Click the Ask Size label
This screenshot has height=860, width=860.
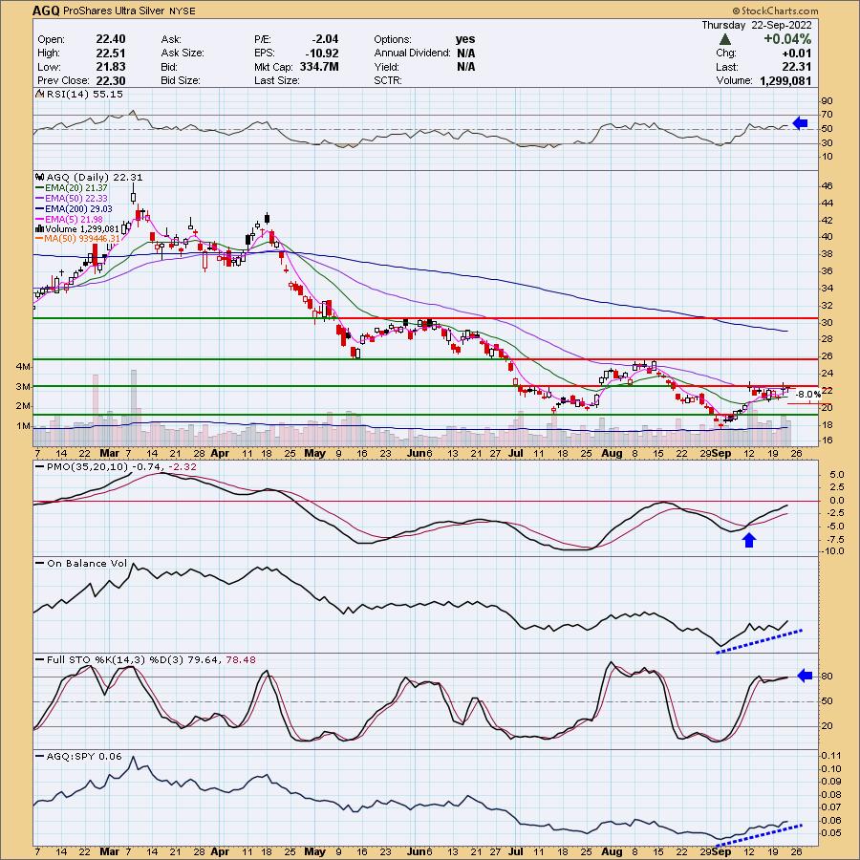click(x=183, y=54)
